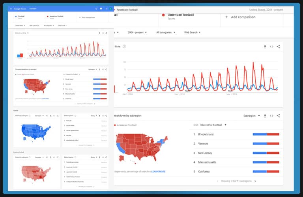Share small Compared breakdown by subregion card

106,69
